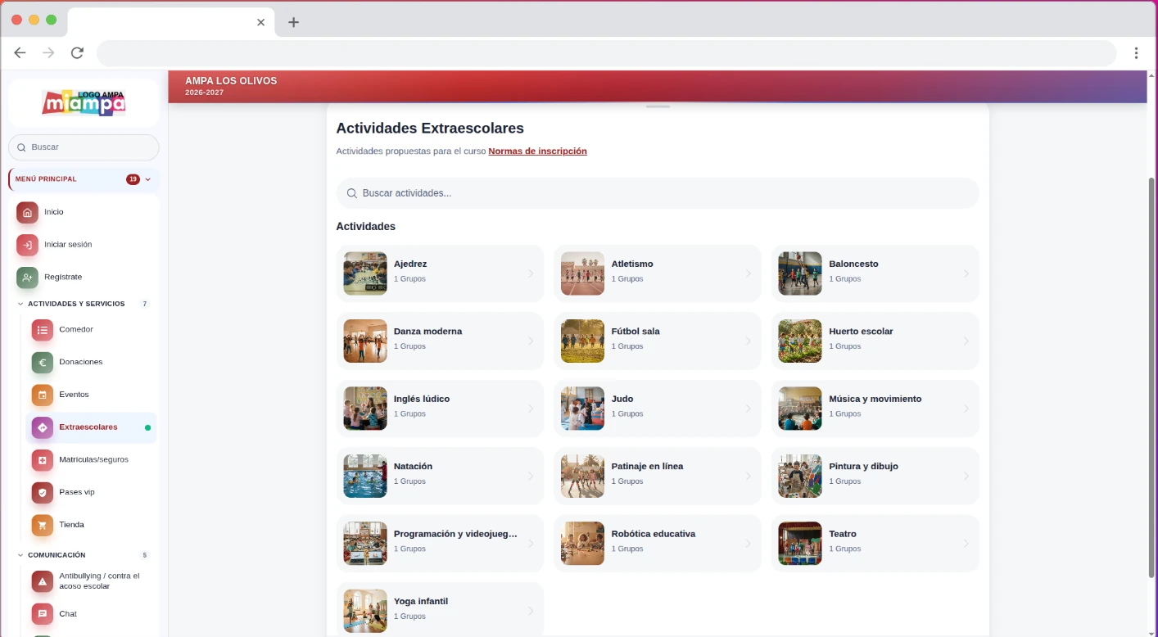This screenshot has height=637, width=1158.
Task: Reload the page with the refresh icon
Action: 77,53
